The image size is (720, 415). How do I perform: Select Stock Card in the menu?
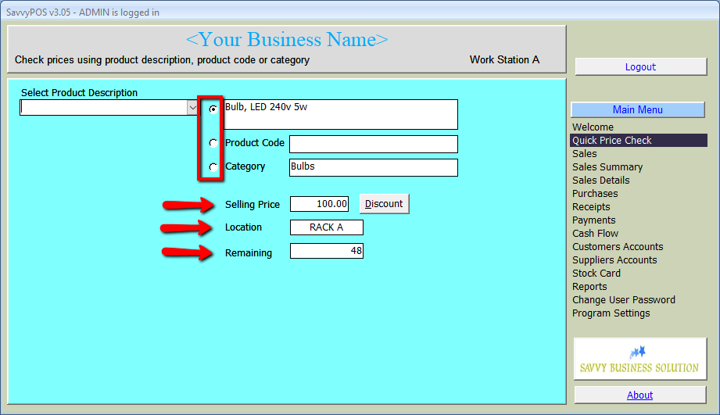[x=596, y=274]
